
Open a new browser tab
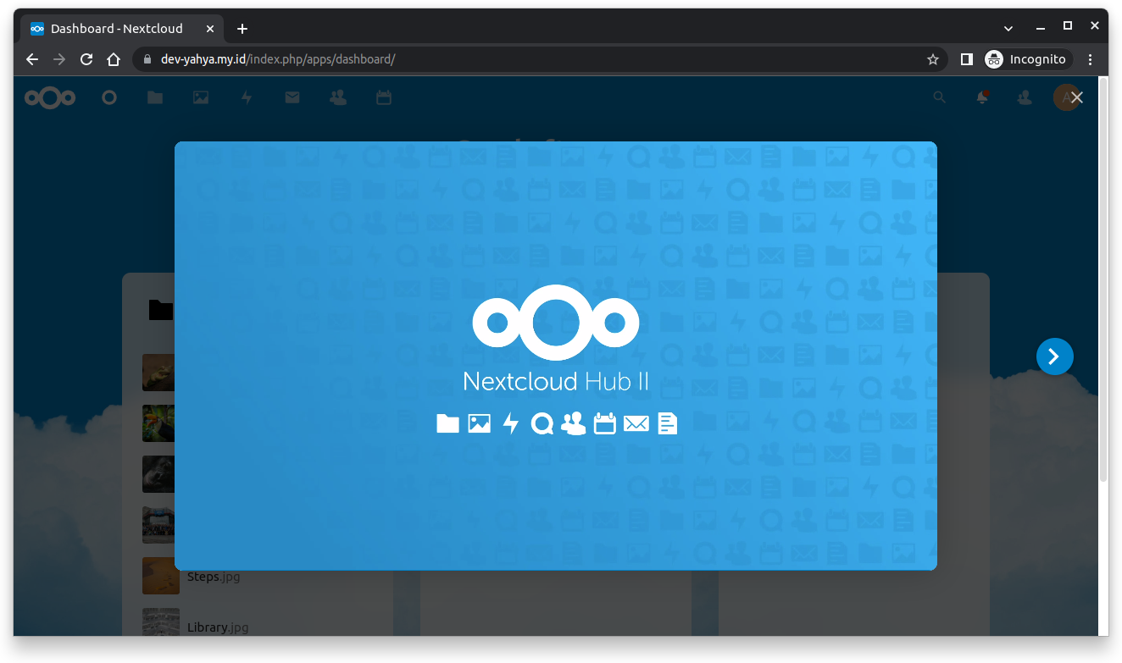(x=242, y=29)
